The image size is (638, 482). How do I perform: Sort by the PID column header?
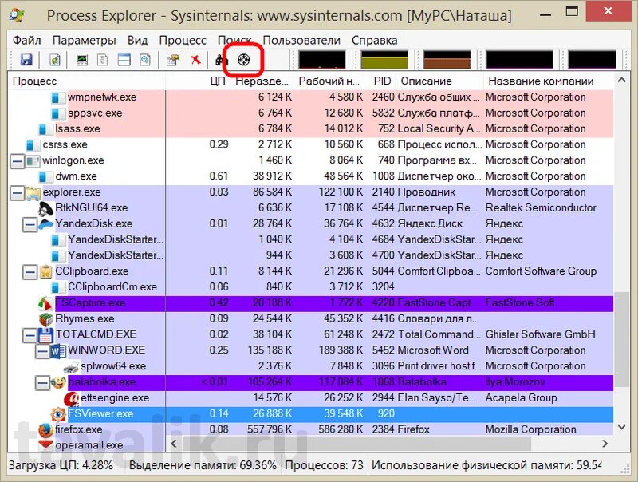[x=382, y=81]
